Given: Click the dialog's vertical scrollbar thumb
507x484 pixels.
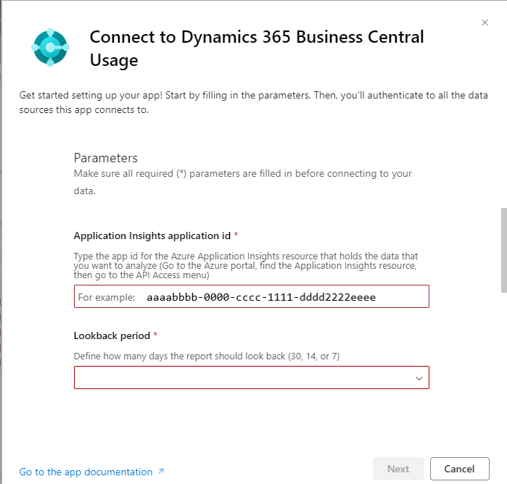Looking at the screenshot, I should coord(503,250).
